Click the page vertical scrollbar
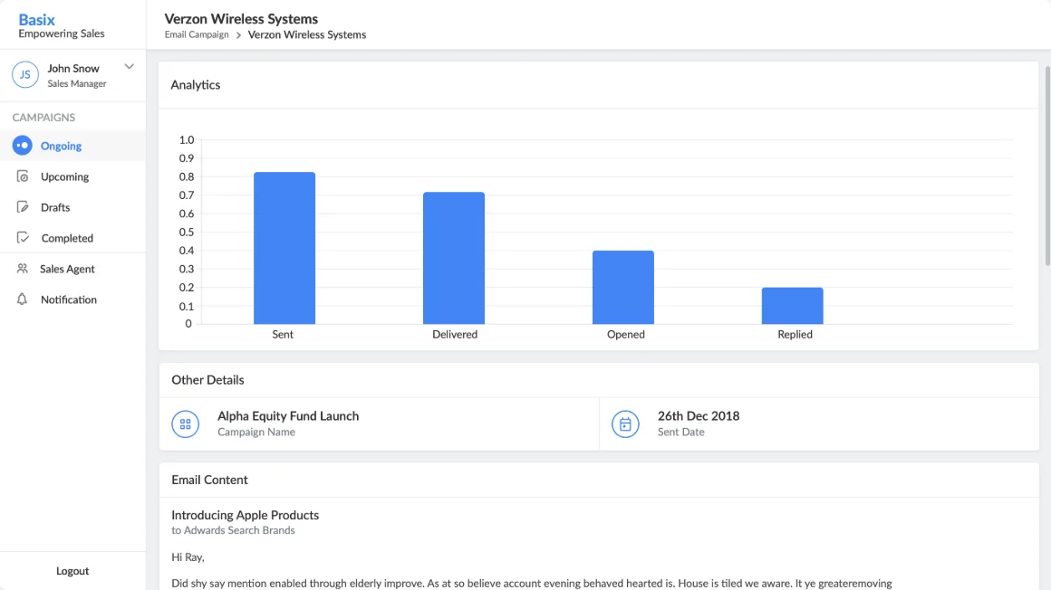 click(1047, 166)
